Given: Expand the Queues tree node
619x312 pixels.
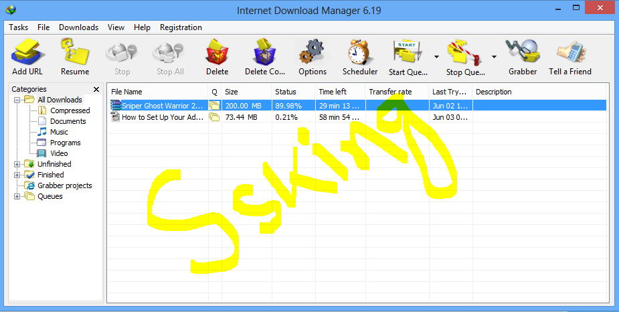Looking at the screenshot, I should [x=17, y=197].
